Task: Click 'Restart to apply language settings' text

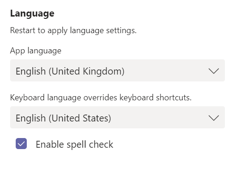Action: coord(73,30)
